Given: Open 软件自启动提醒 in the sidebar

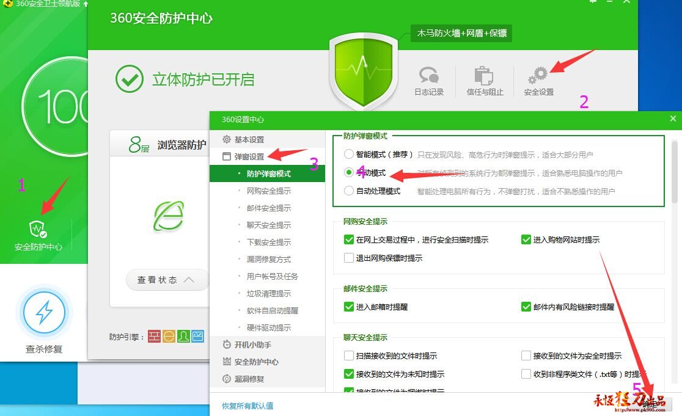Looking at the screenshot, I should (273, 310).
